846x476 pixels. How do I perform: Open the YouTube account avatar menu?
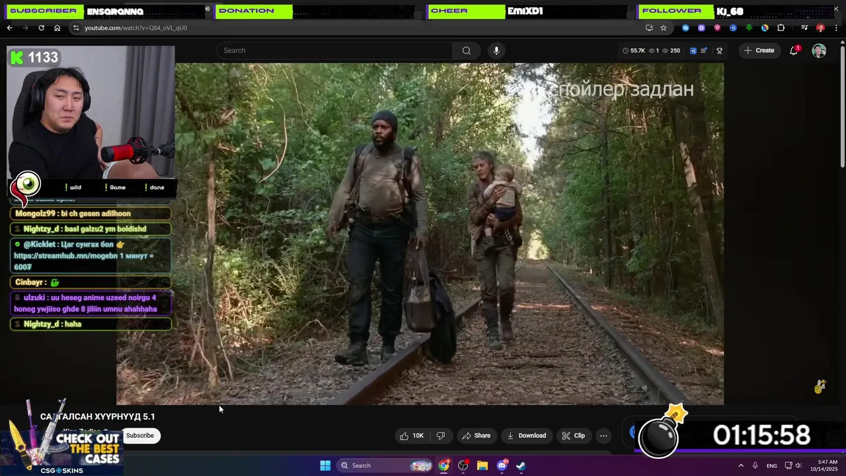[x=819, y=51]
